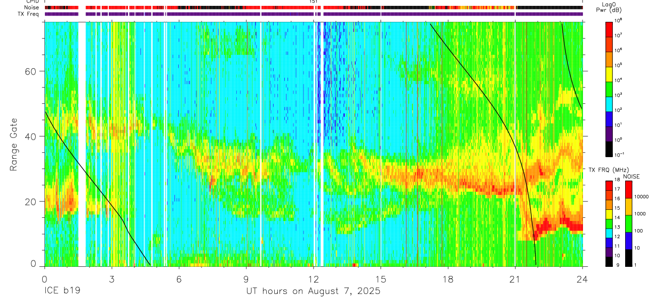Click the '151' CPID value above the plot

click(x=314, y=2)
